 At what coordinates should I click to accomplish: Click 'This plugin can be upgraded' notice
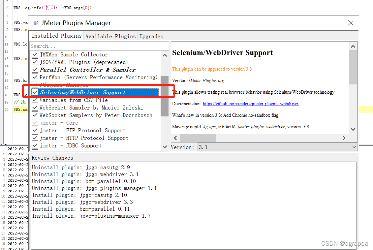coord(212,69)
